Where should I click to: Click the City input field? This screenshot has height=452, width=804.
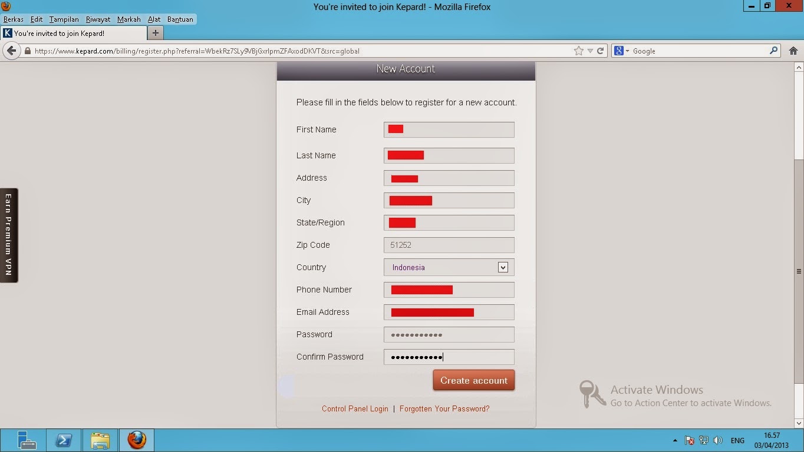449,200
